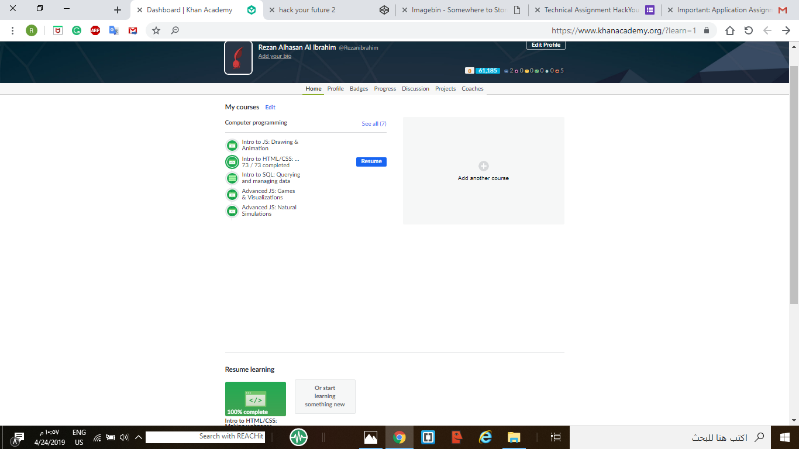Open the Windows Start menu

coord(785,437)
